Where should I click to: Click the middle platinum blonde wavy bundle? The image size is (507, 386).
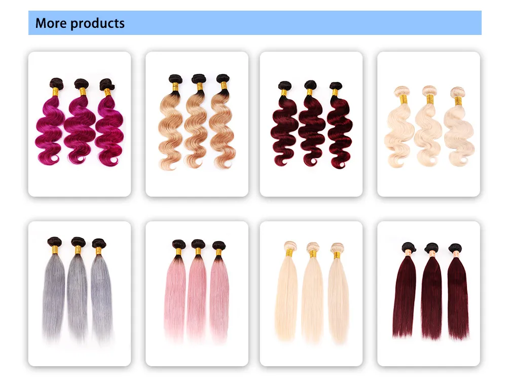pyautogui.click(x=428, y=126)
